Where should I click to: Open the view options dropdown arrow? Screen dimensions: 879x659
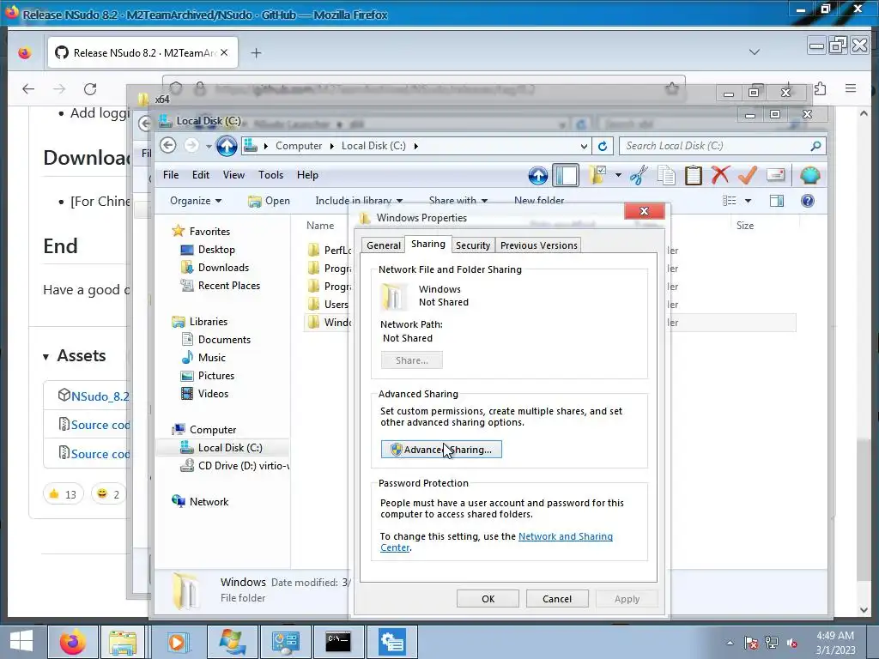click(x=748, y=201)
